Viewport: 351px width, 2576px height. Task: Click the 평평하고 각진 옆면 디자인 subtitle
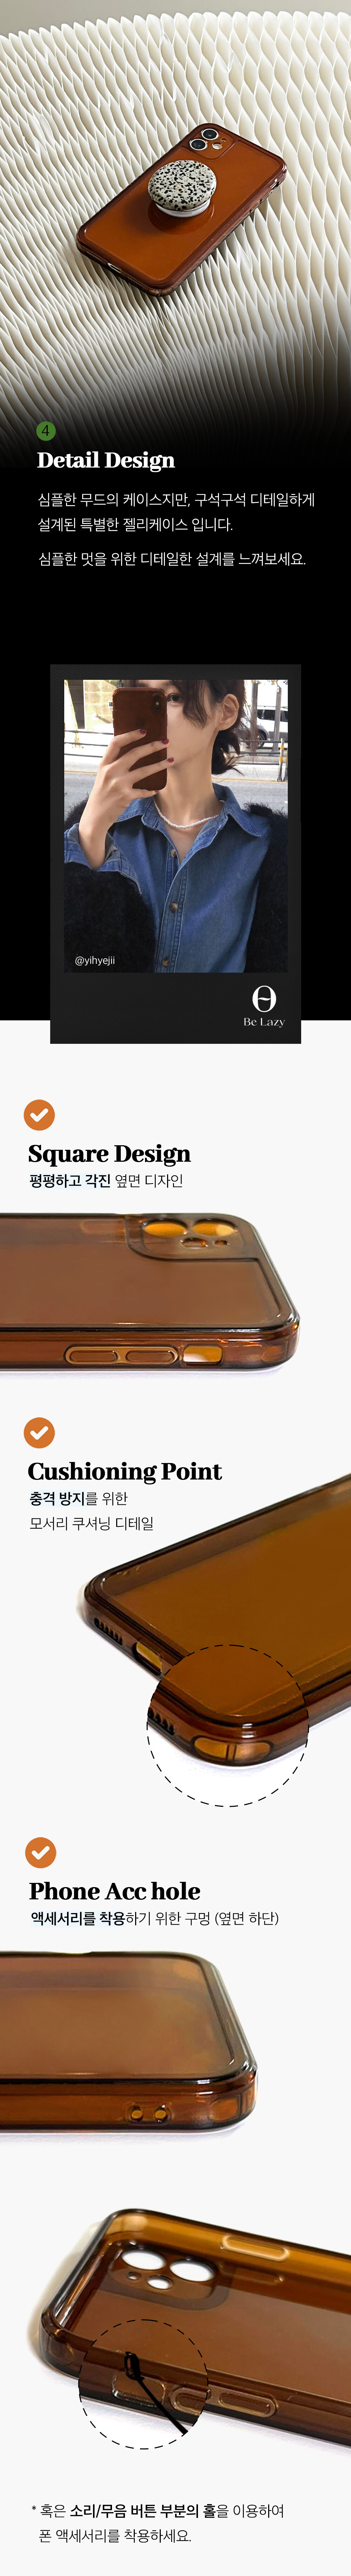[106, 1181]
